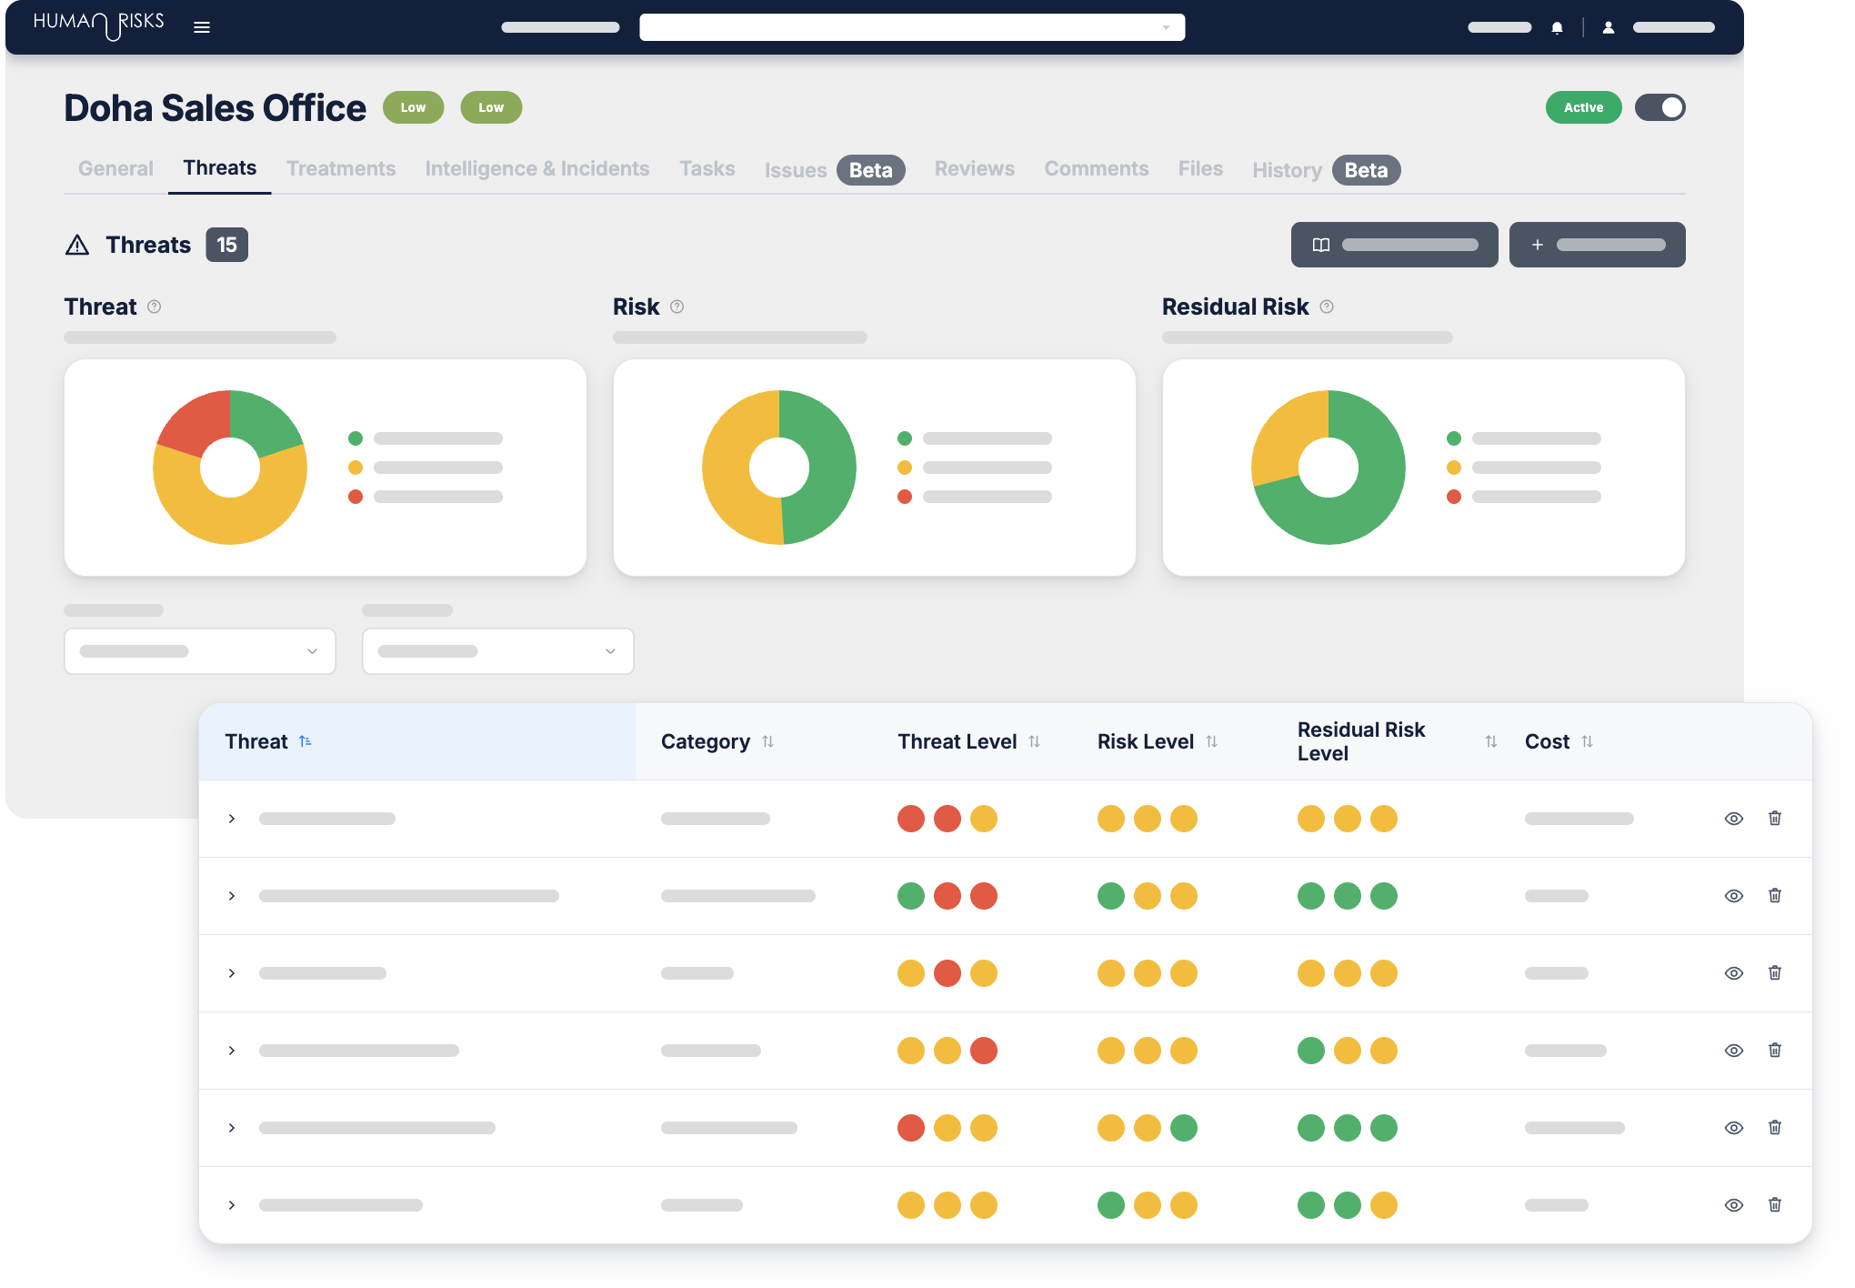Click the help icon beside Risk heading
Screen dimensions: 1855x1288
tap(677, 307)
